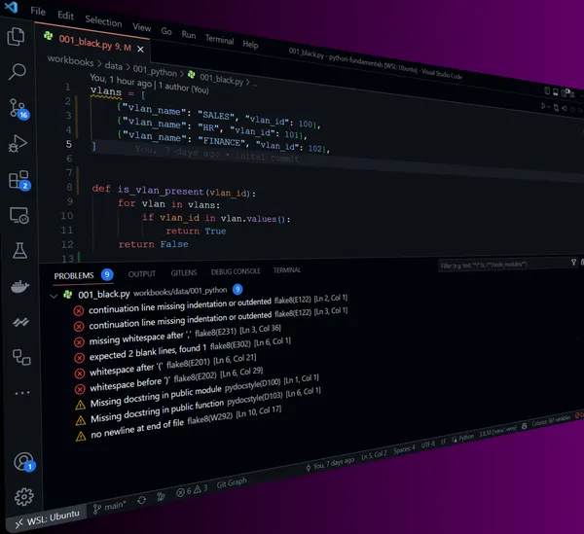This screenshot has height=534, width=584.
Task: Open the Selection menu
Action: [103, 21]
